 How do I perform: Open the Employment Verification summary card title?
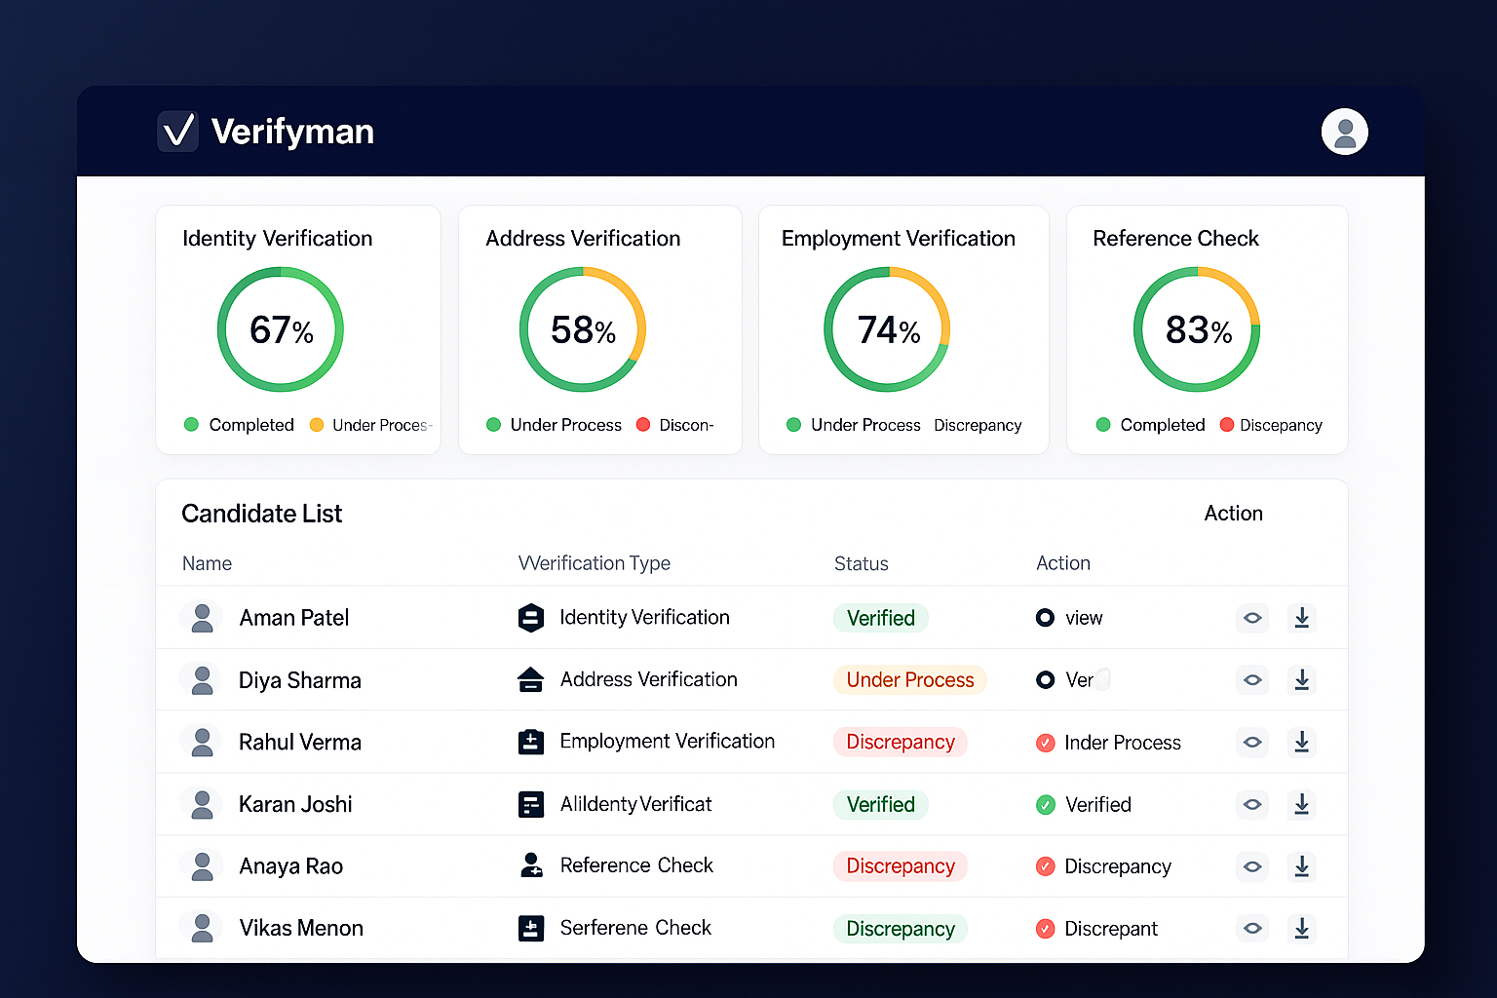coord(898,239)
